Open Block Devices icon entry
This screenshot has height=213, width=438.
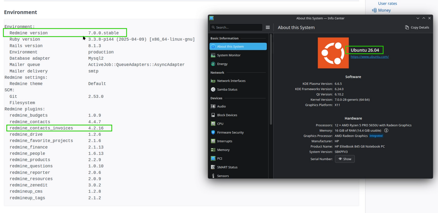point(213,115)
